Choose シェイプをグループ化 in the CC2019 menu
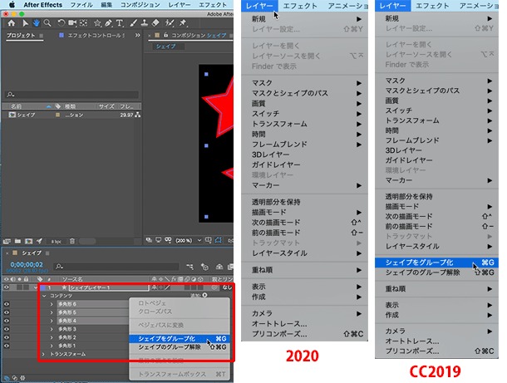The width and height of the screenshot is (507, 383). pyautogui.click(x=436, y=263)
